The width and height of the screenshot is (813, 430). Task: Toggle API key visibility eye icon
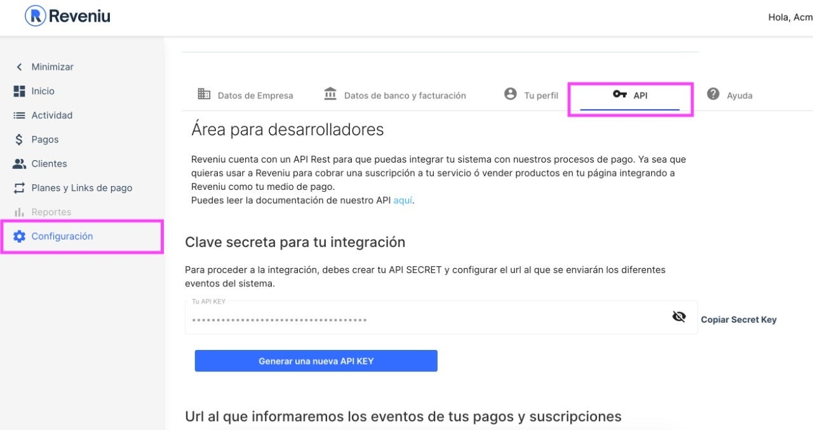pos(679,316)
